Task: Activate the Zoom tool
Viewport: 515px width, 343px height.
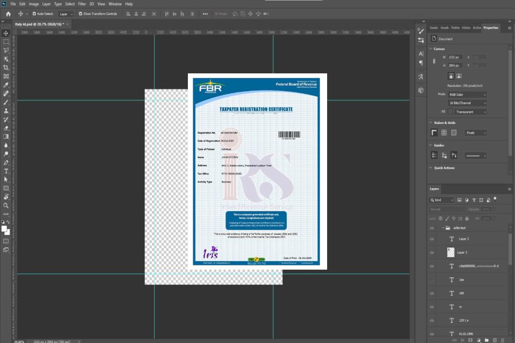Action: tap(6, 205)
